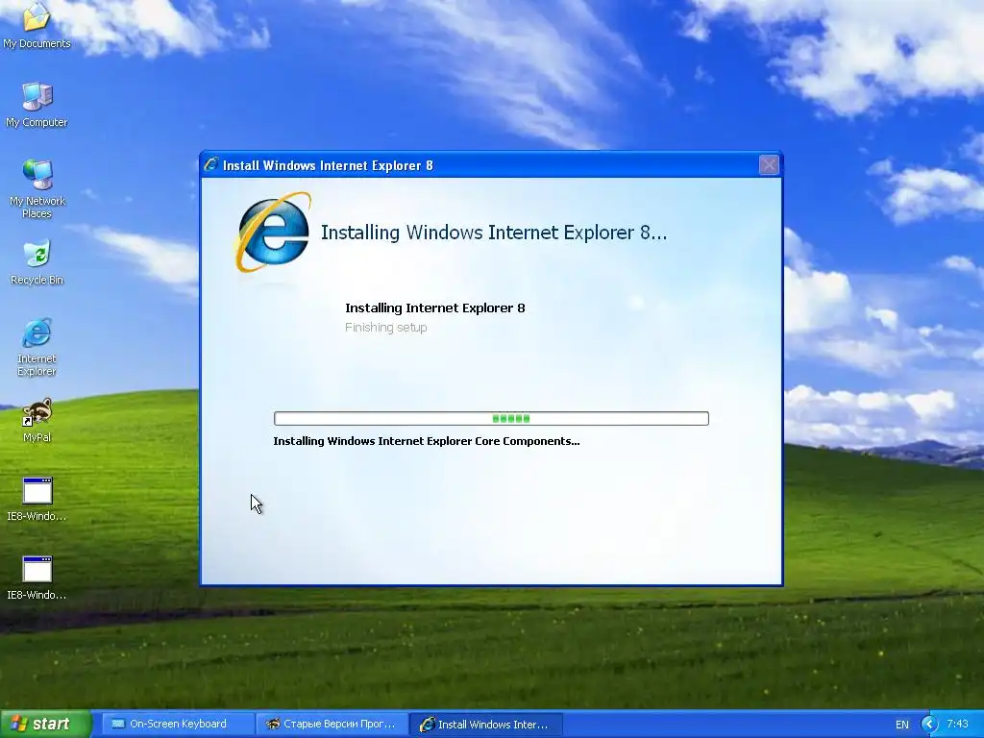Click the IE icon in installer title bar

[x=210, y=165]
